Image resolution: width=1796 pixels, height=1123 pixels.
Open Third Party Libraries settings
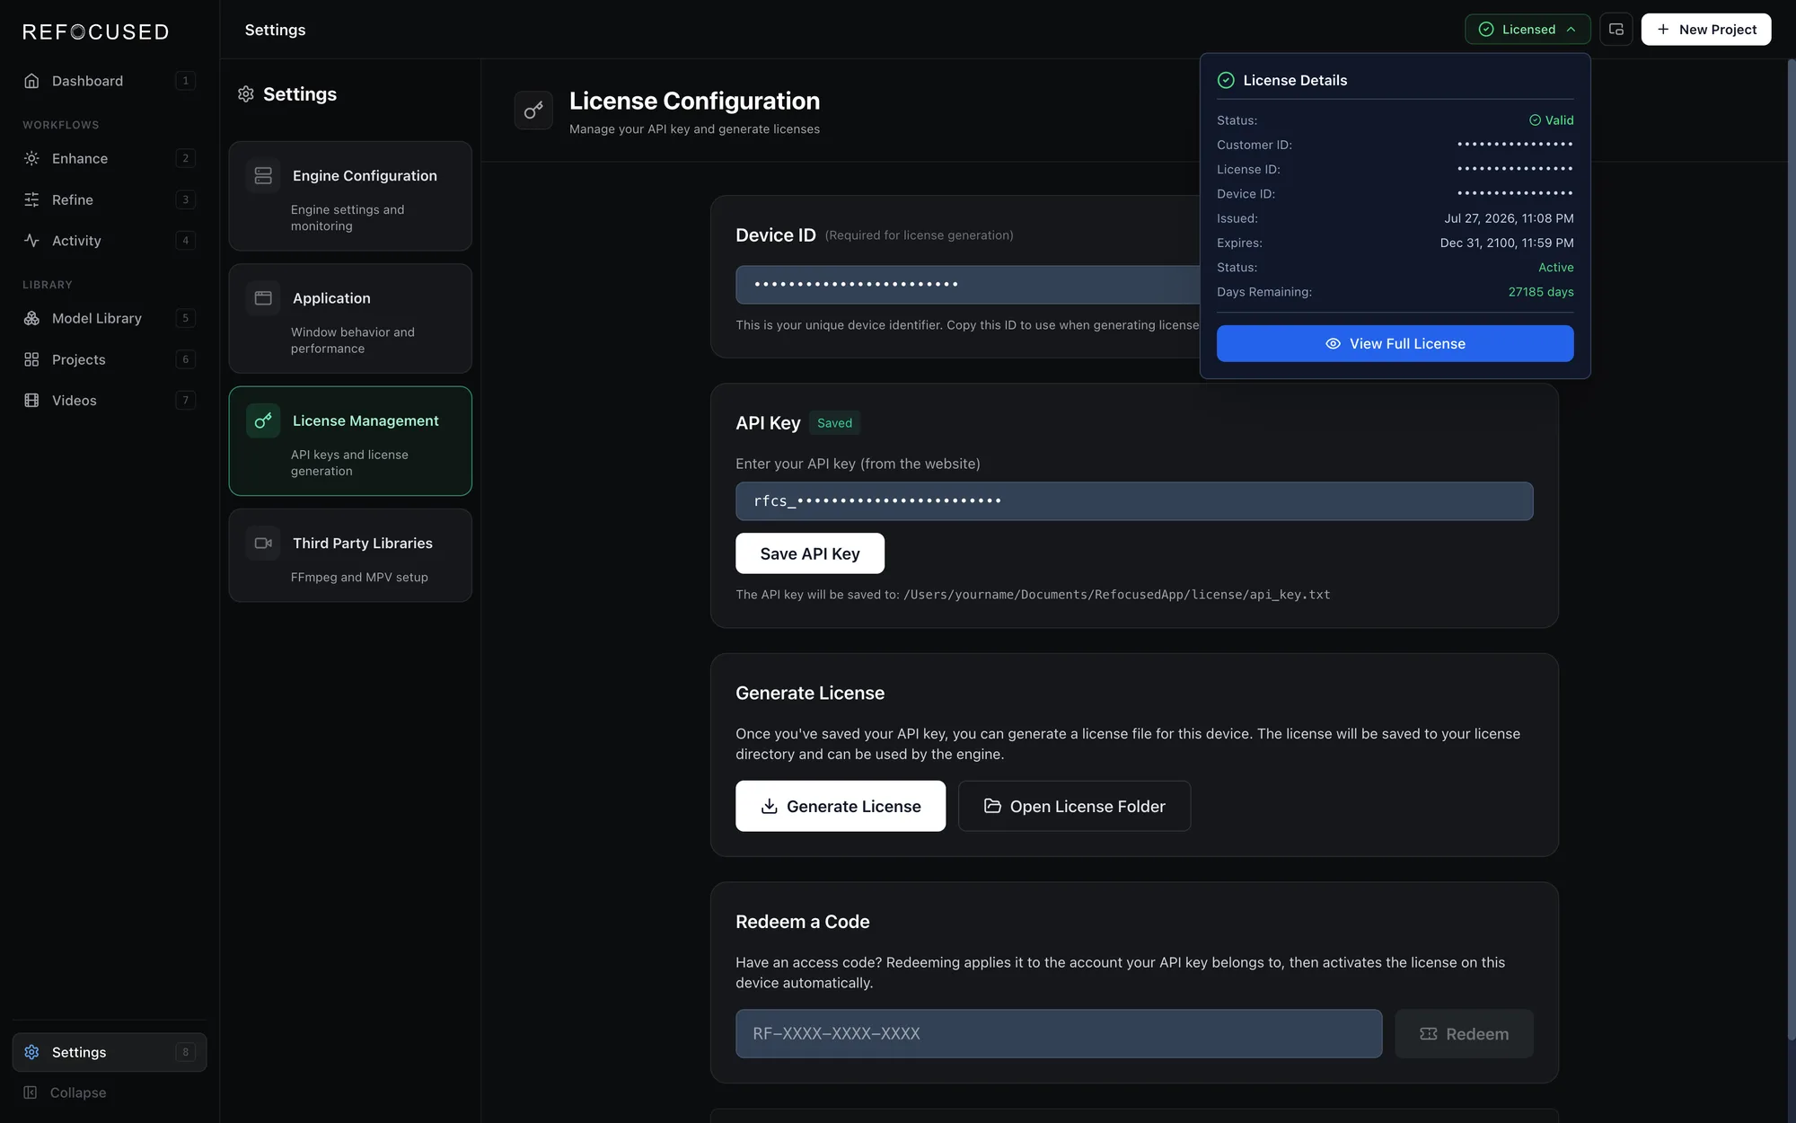coord(350,555)
